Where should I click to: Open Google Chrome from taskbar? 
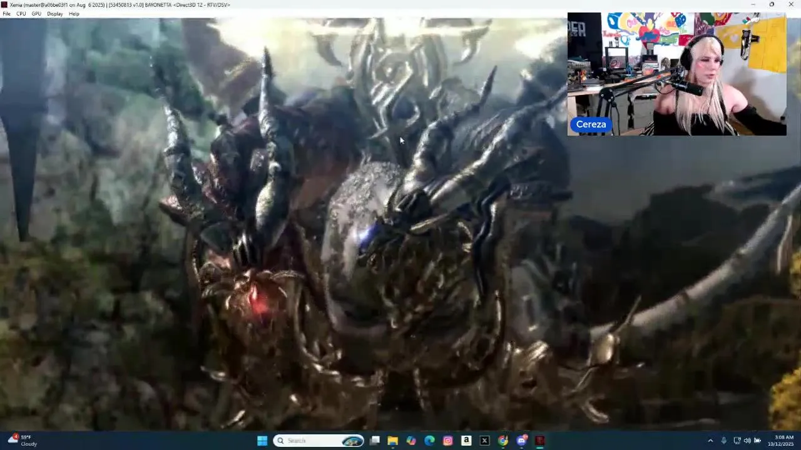click(x=503, y=441)
